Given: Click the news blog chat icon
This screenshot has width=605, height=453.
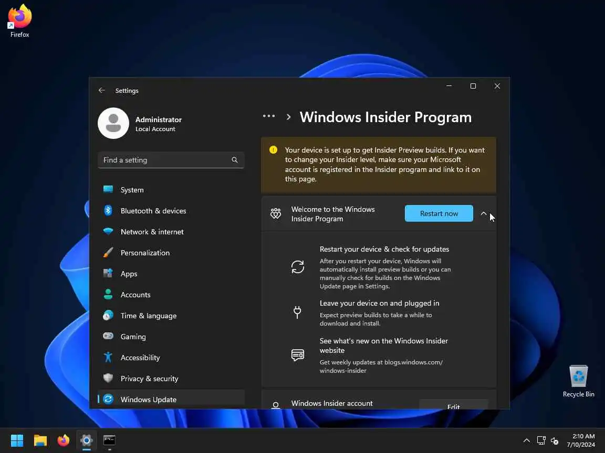Looking at the screenshot, I should coord(297,355).
